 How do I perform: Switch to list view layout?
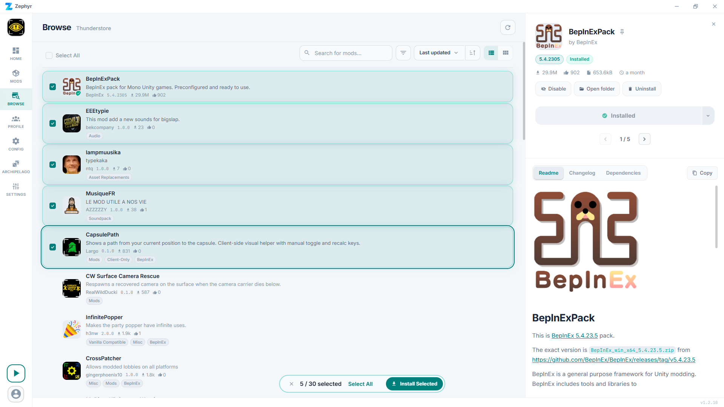click(x=491, y=53)
